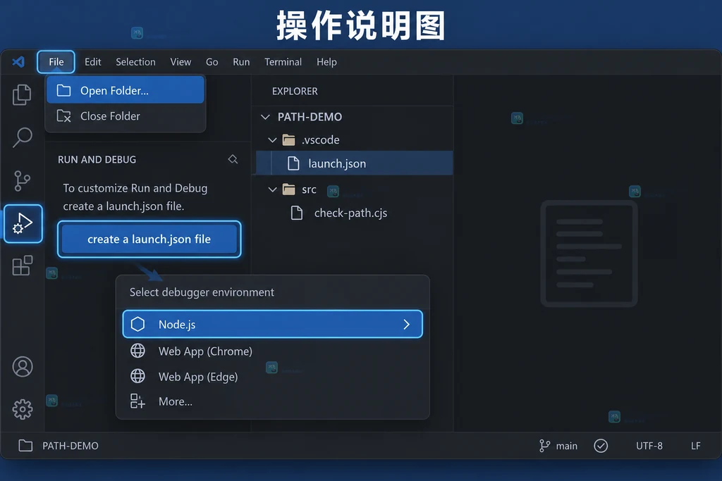
Task: Click the launch.json file icon
Action: [x=293, y=163]
